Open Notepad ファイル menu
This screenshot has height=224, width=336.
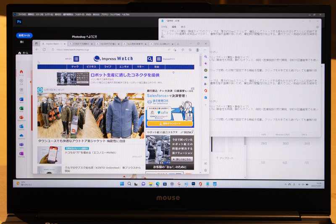[164, 27]
